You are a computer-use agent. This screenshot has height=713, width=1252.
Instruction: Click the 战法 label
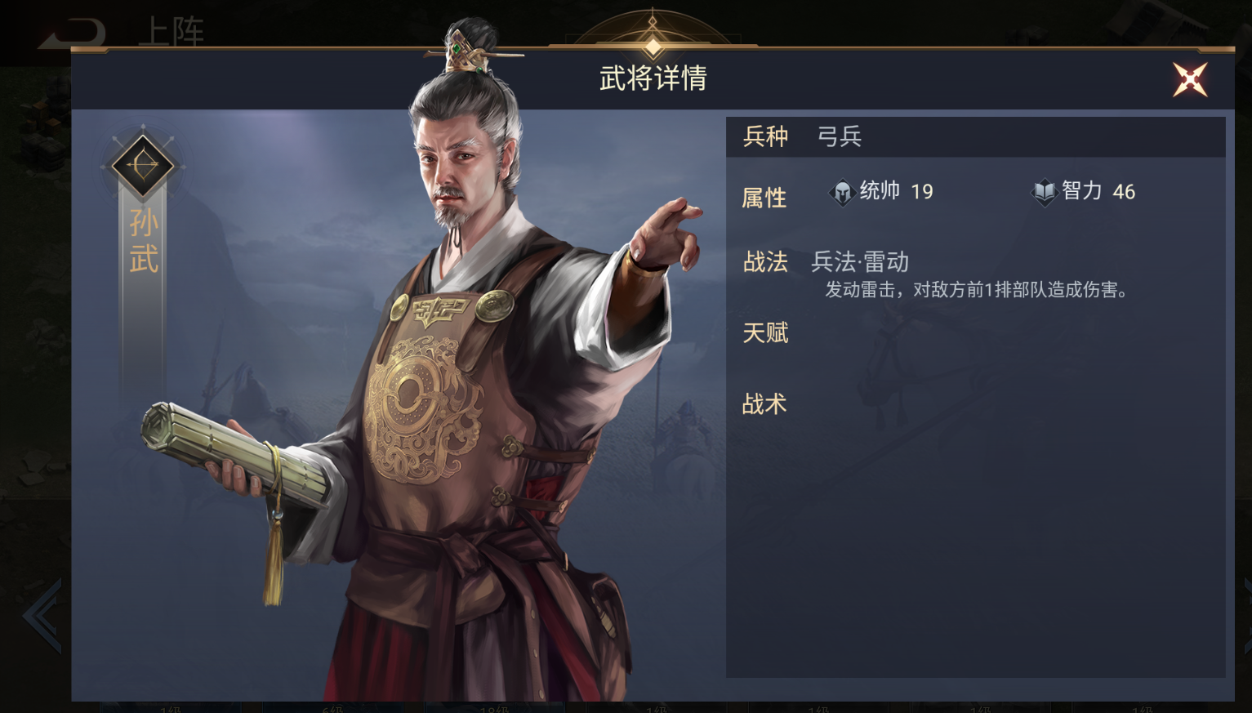pyautogui.click(x=765, y=262)
